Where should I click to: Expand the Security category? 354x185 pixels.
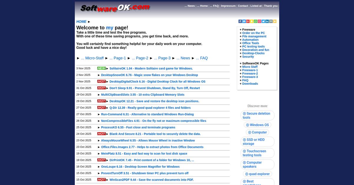point(248,56)
